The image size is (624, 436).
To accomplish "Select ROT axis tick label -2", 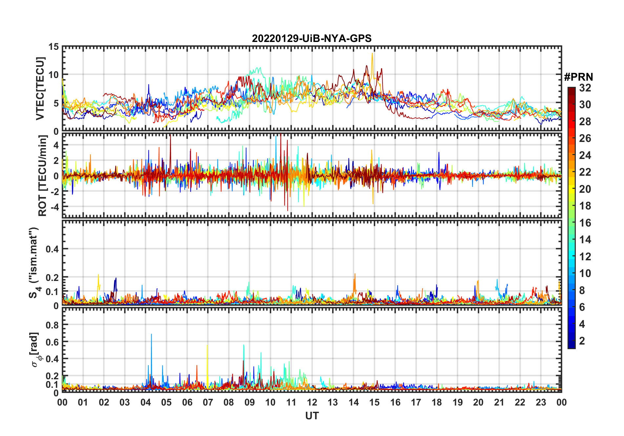I will click(x=54, y=191).
